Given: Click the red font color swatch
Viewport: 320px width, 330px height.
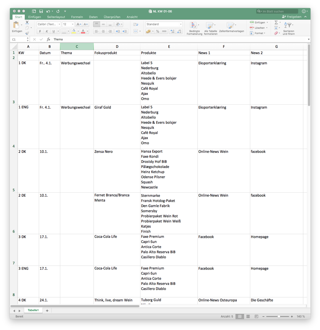Looking at the screenshot, I should coord(83,31).
